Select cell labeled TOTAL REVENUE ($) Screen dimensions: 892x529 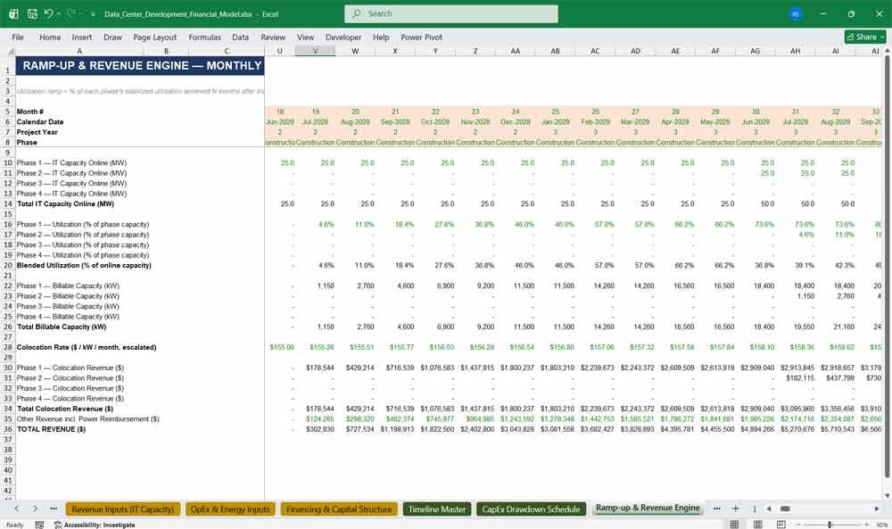[x=51, y=429]
